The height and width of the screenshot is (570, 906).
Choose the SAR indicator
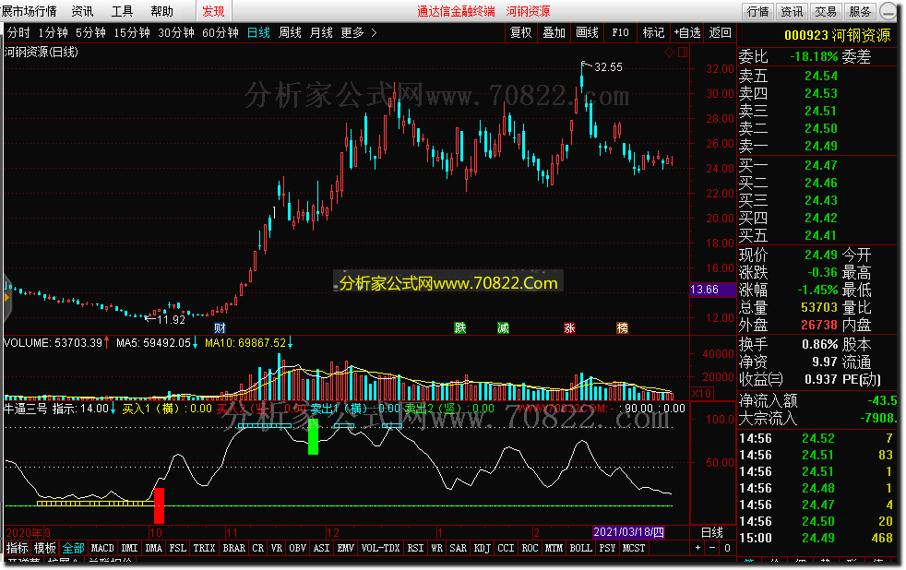(459, 548)
